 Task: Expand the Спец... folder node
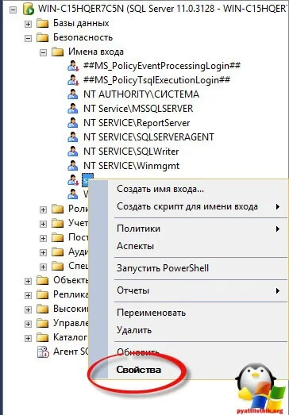[x=43, y=267]
